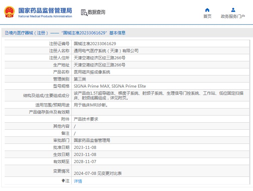Click the 产品名称 label

(x=61, y=72)
